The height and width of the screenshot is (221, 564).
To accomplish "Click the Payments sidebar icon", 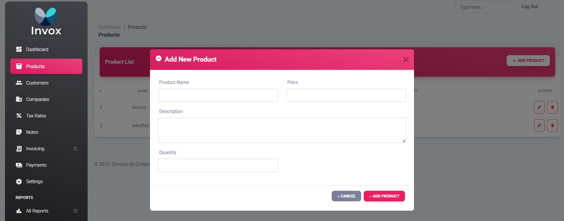I will (19, 165).
